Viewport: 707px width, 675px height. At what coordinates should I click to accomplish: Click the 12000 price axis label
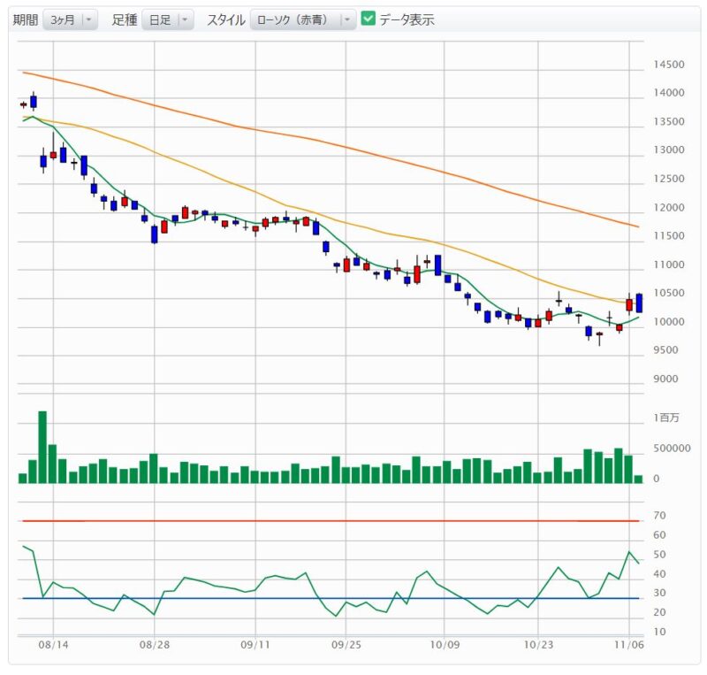(669, 208)
